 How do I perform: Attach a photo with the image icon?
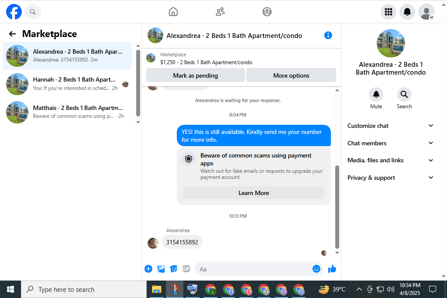point(161,269)
